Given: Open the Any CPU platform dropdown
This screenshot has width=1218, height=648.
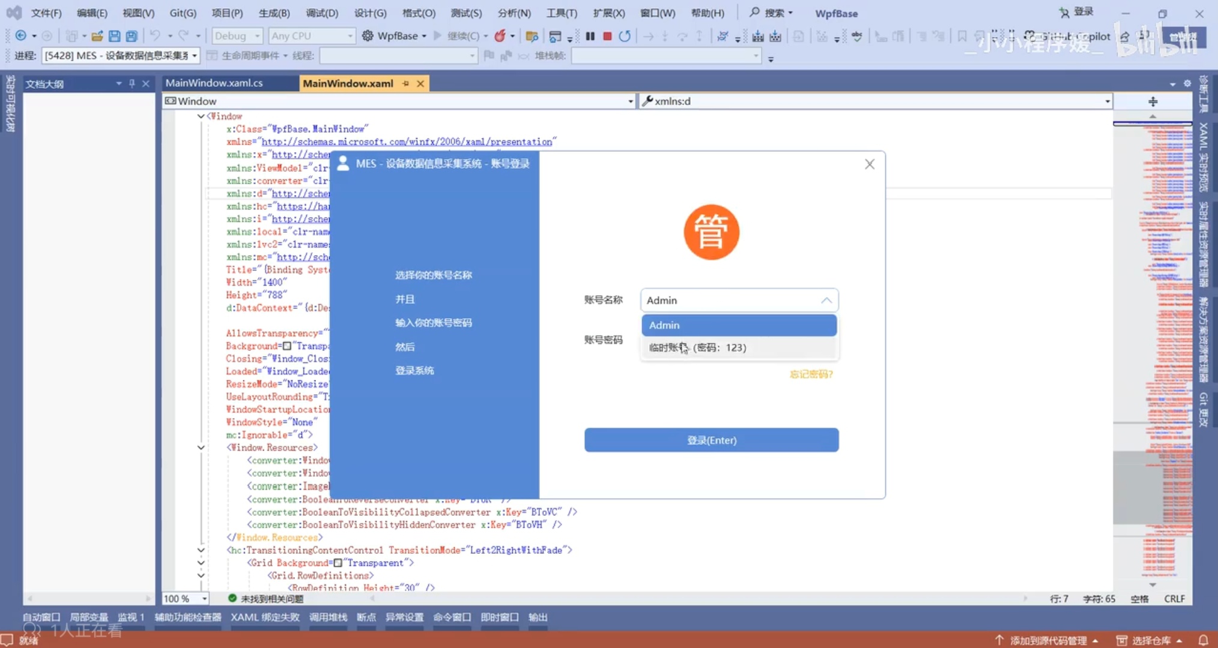Looking at the screenshot, I should [x=311, y=35].
